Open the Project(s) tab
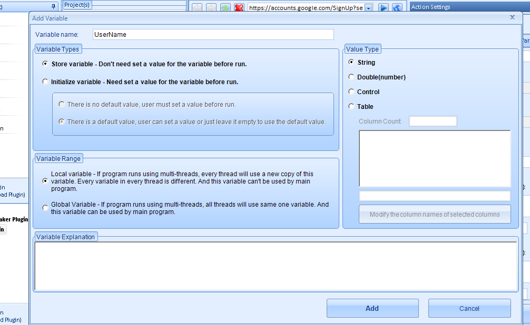The image size is (530, 325). [77, 5]
